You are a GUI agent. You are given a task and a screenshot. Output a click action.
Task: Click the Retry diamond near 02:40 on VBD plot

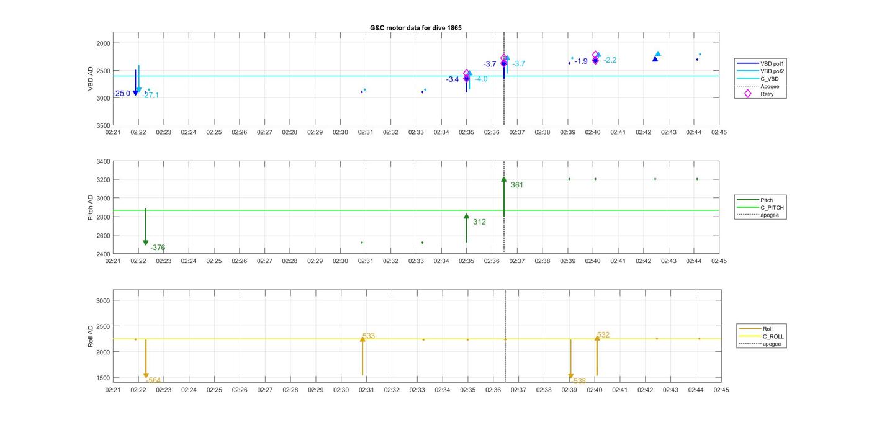595,55
